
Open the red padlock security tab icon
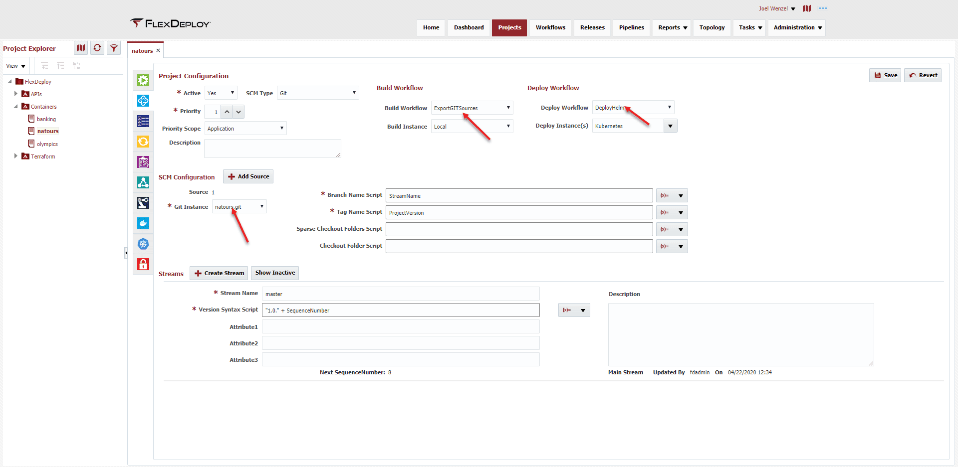(143, 264)
